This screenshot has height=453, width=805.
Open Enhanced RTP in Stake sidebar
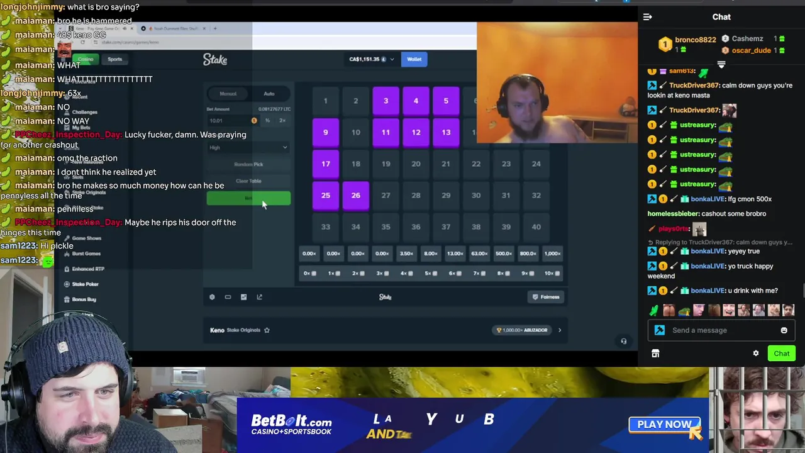88,269
